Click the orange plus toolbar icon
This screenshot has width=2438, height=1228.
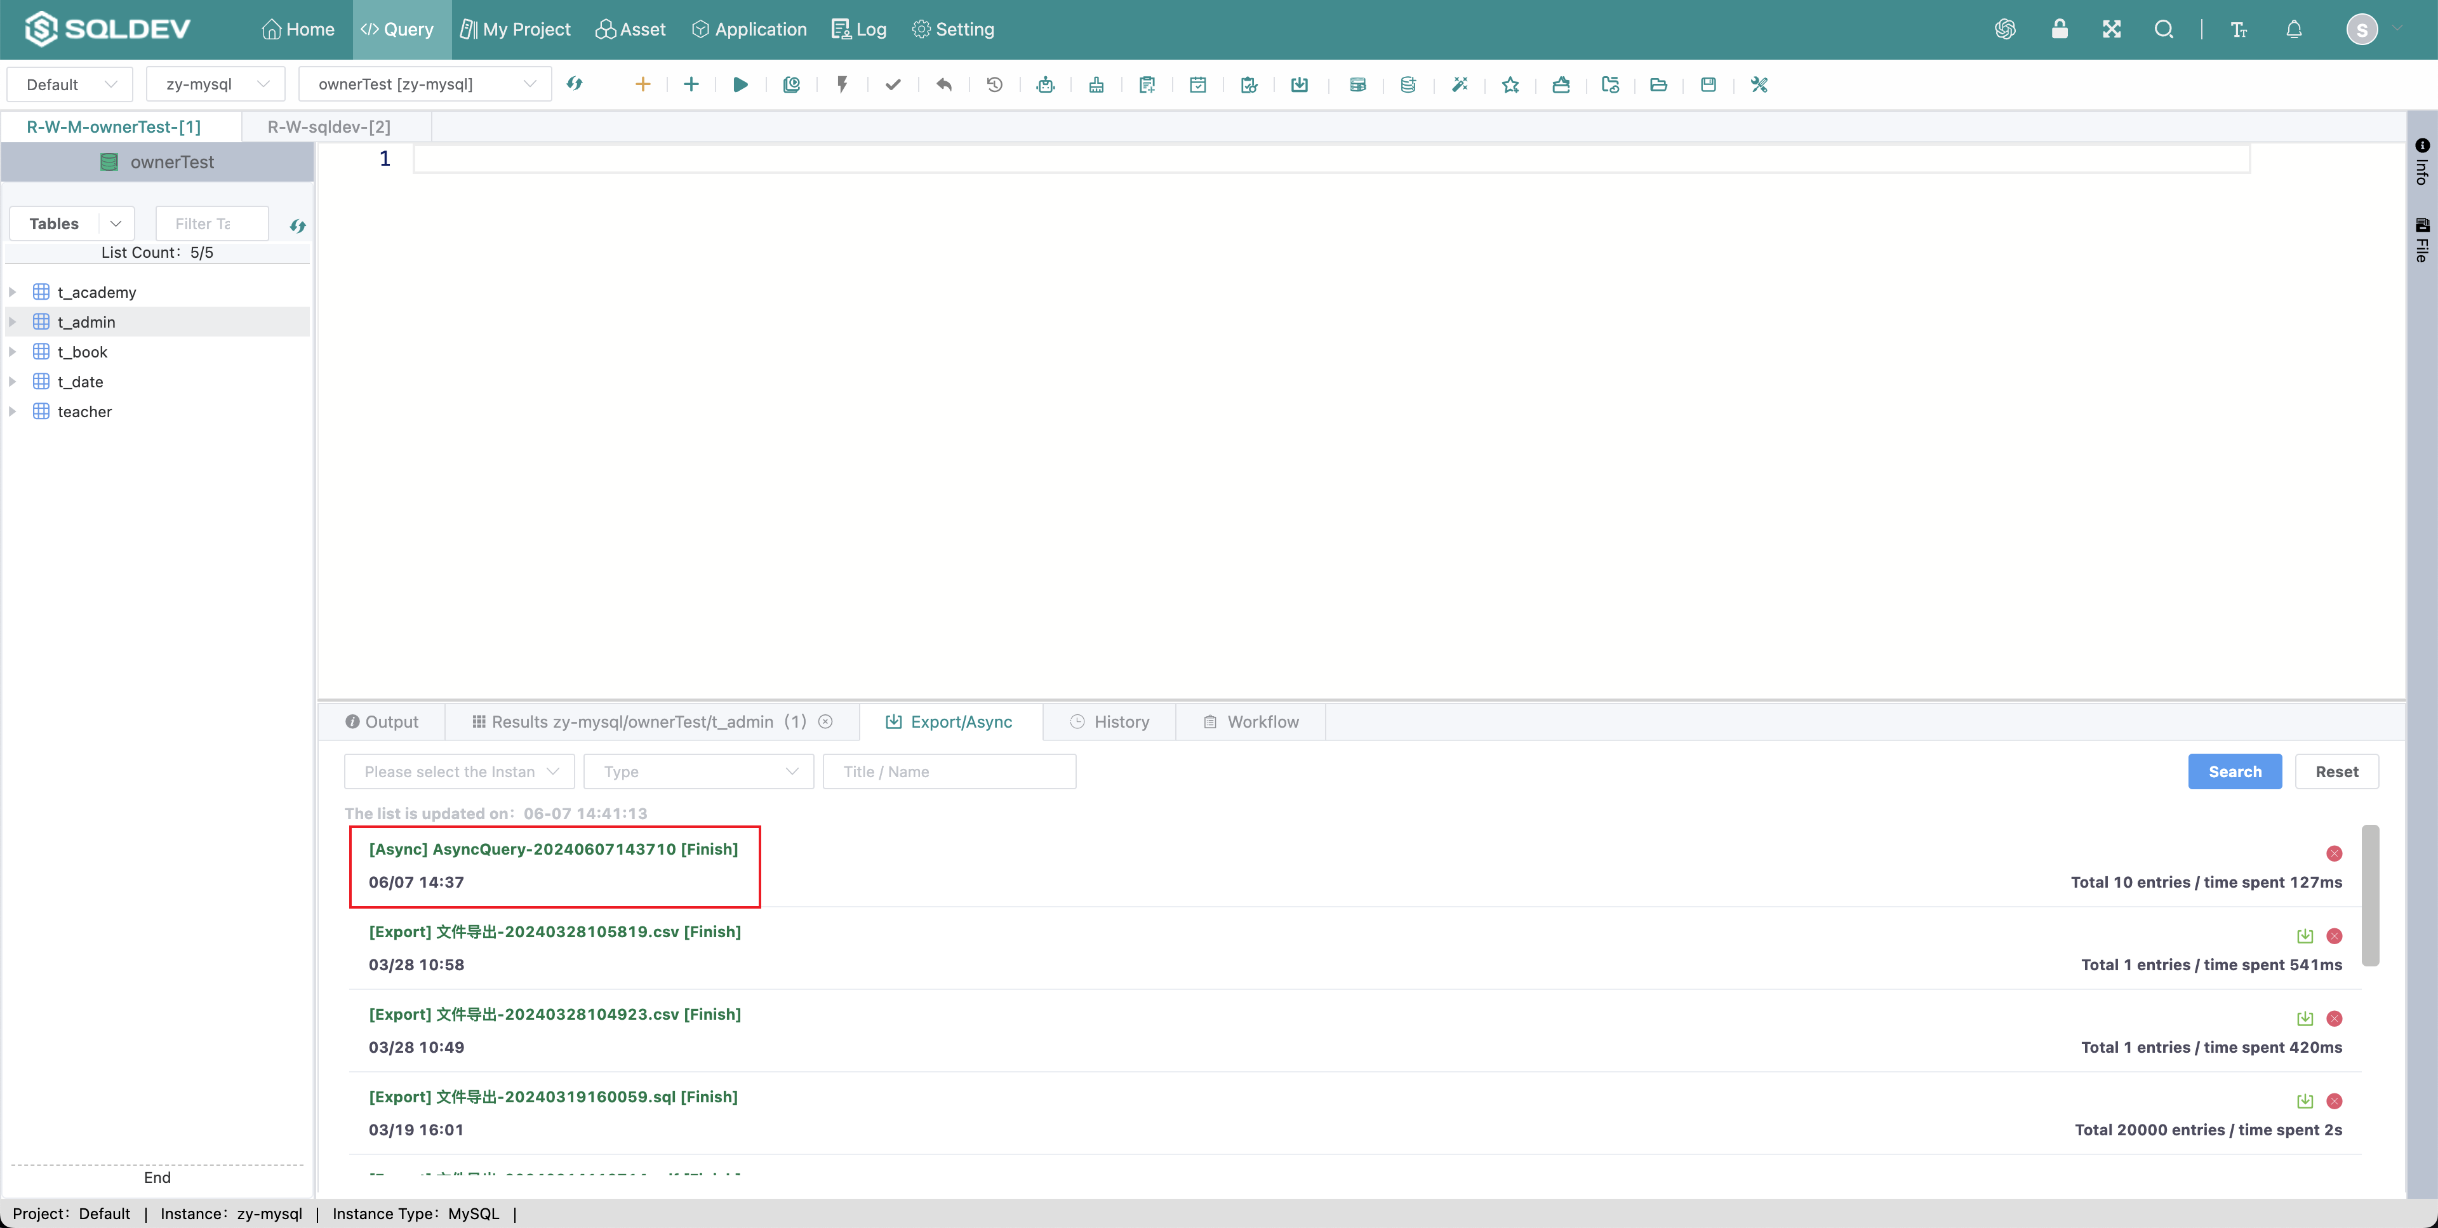[643, 84]
